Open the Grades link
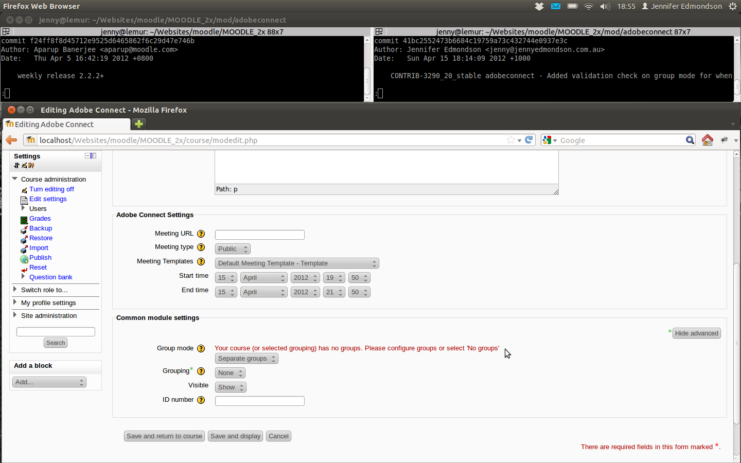The width and height of the screenshot is (741, 463). coord(40,219)
